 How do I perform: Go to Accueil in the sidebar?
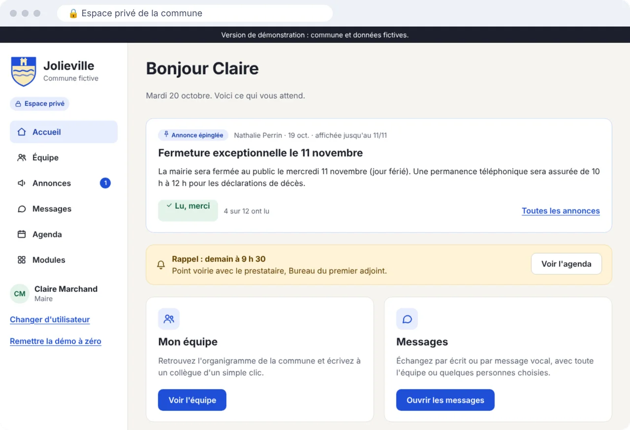point(63,132)
